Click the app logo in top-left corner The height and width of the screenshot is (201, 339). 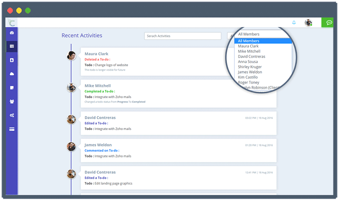(12, 22)
